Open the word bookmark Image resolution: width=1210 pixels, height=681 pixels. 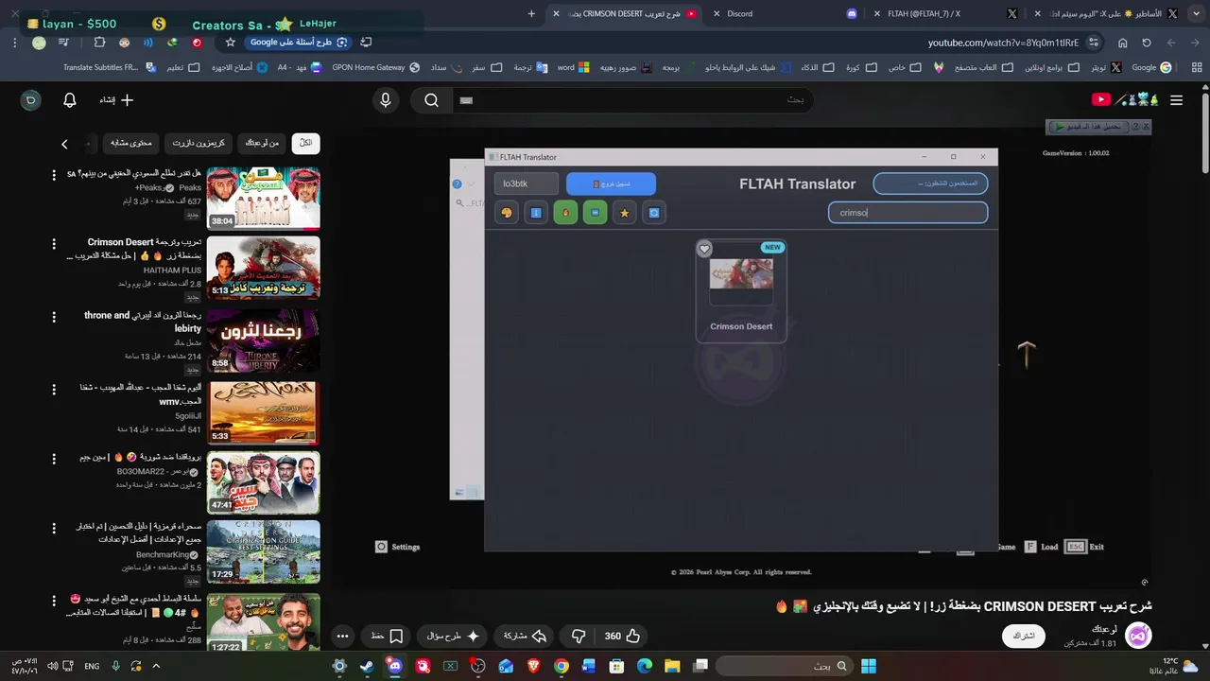tap(574, 67)
